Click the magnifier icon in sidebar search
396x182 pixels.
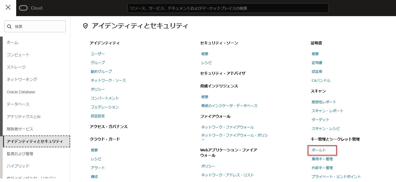click(x=9, y=26)
